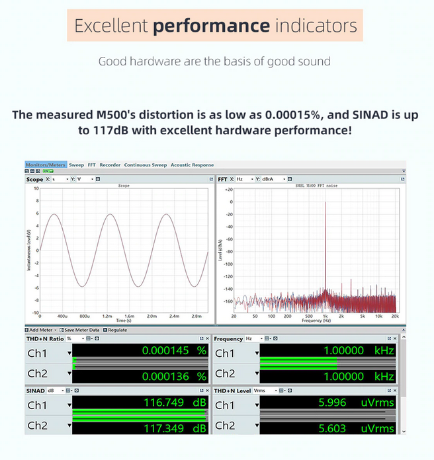This screenshot has height=460, width=434.
Task: Switch to the Sweep tab
Action: coord(76,165)
